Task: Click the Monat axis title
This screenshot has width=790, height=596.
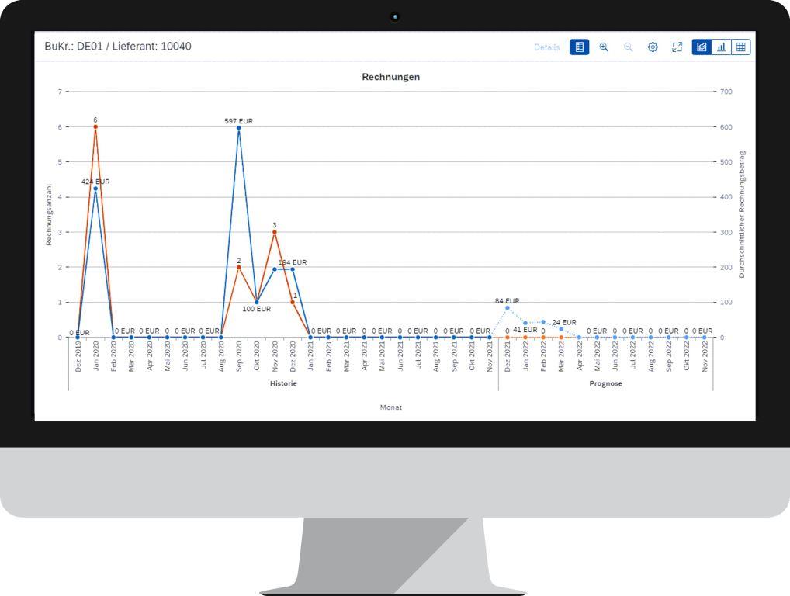Action: [391, 407]
